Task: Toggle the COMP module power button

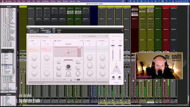Action: [x=55, y=41]
